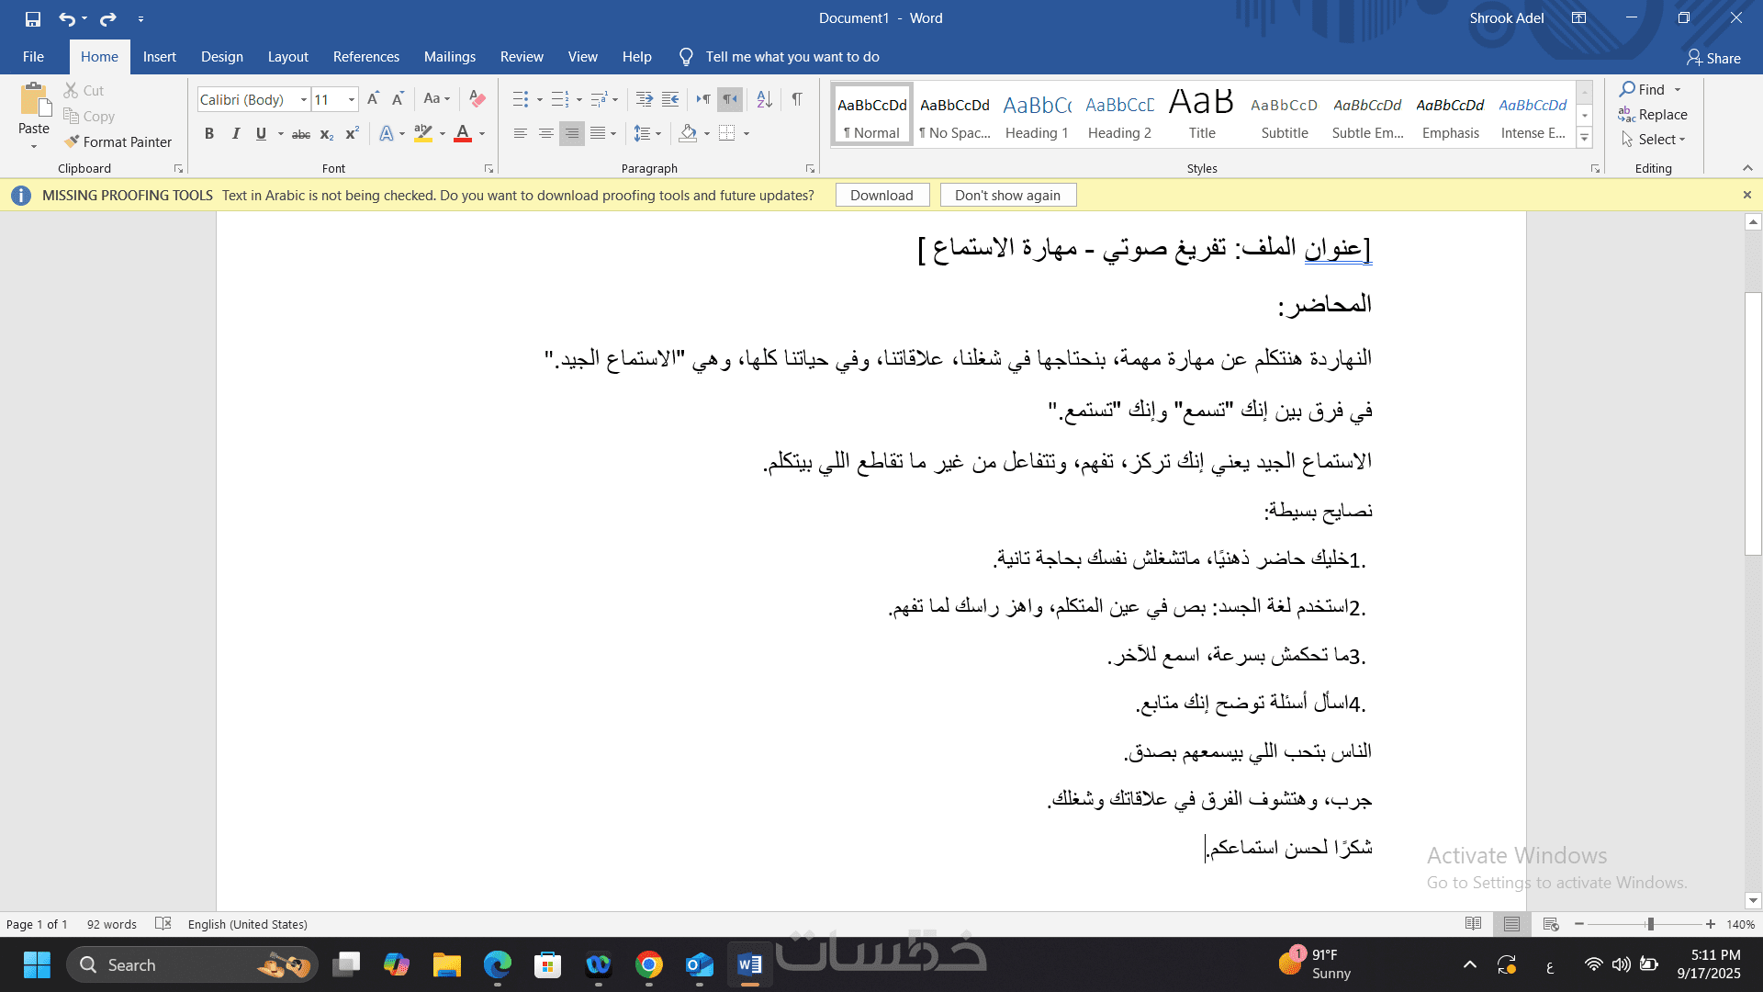The height and width of the screenshot is (992, 1763).
Task: Click the Superscript icon
Action: pyautogui.click(x=352, y=134)
